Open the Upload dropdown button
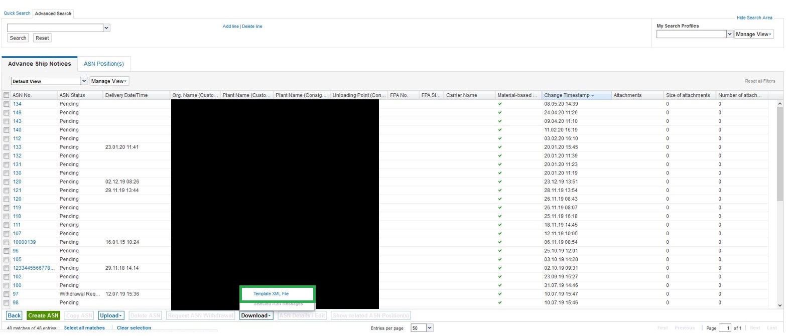Viewport: 786px width, 336px height. coord(111,315)
